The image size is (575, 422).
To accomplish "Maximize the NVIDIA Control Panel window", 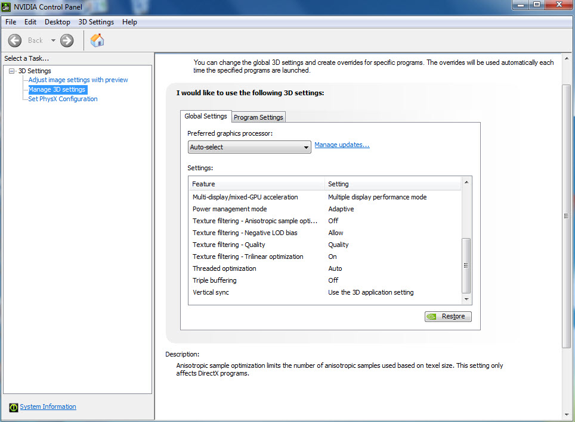I will point(537,5).
